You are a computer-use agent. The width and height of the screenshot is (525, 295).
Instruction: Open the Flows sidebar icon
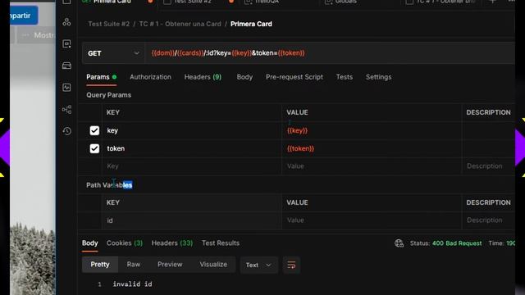(x=66, y=109)
